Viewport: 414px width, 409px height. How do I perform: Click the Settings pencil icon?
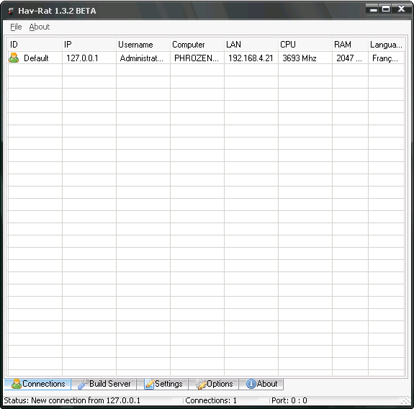[150, 384]
